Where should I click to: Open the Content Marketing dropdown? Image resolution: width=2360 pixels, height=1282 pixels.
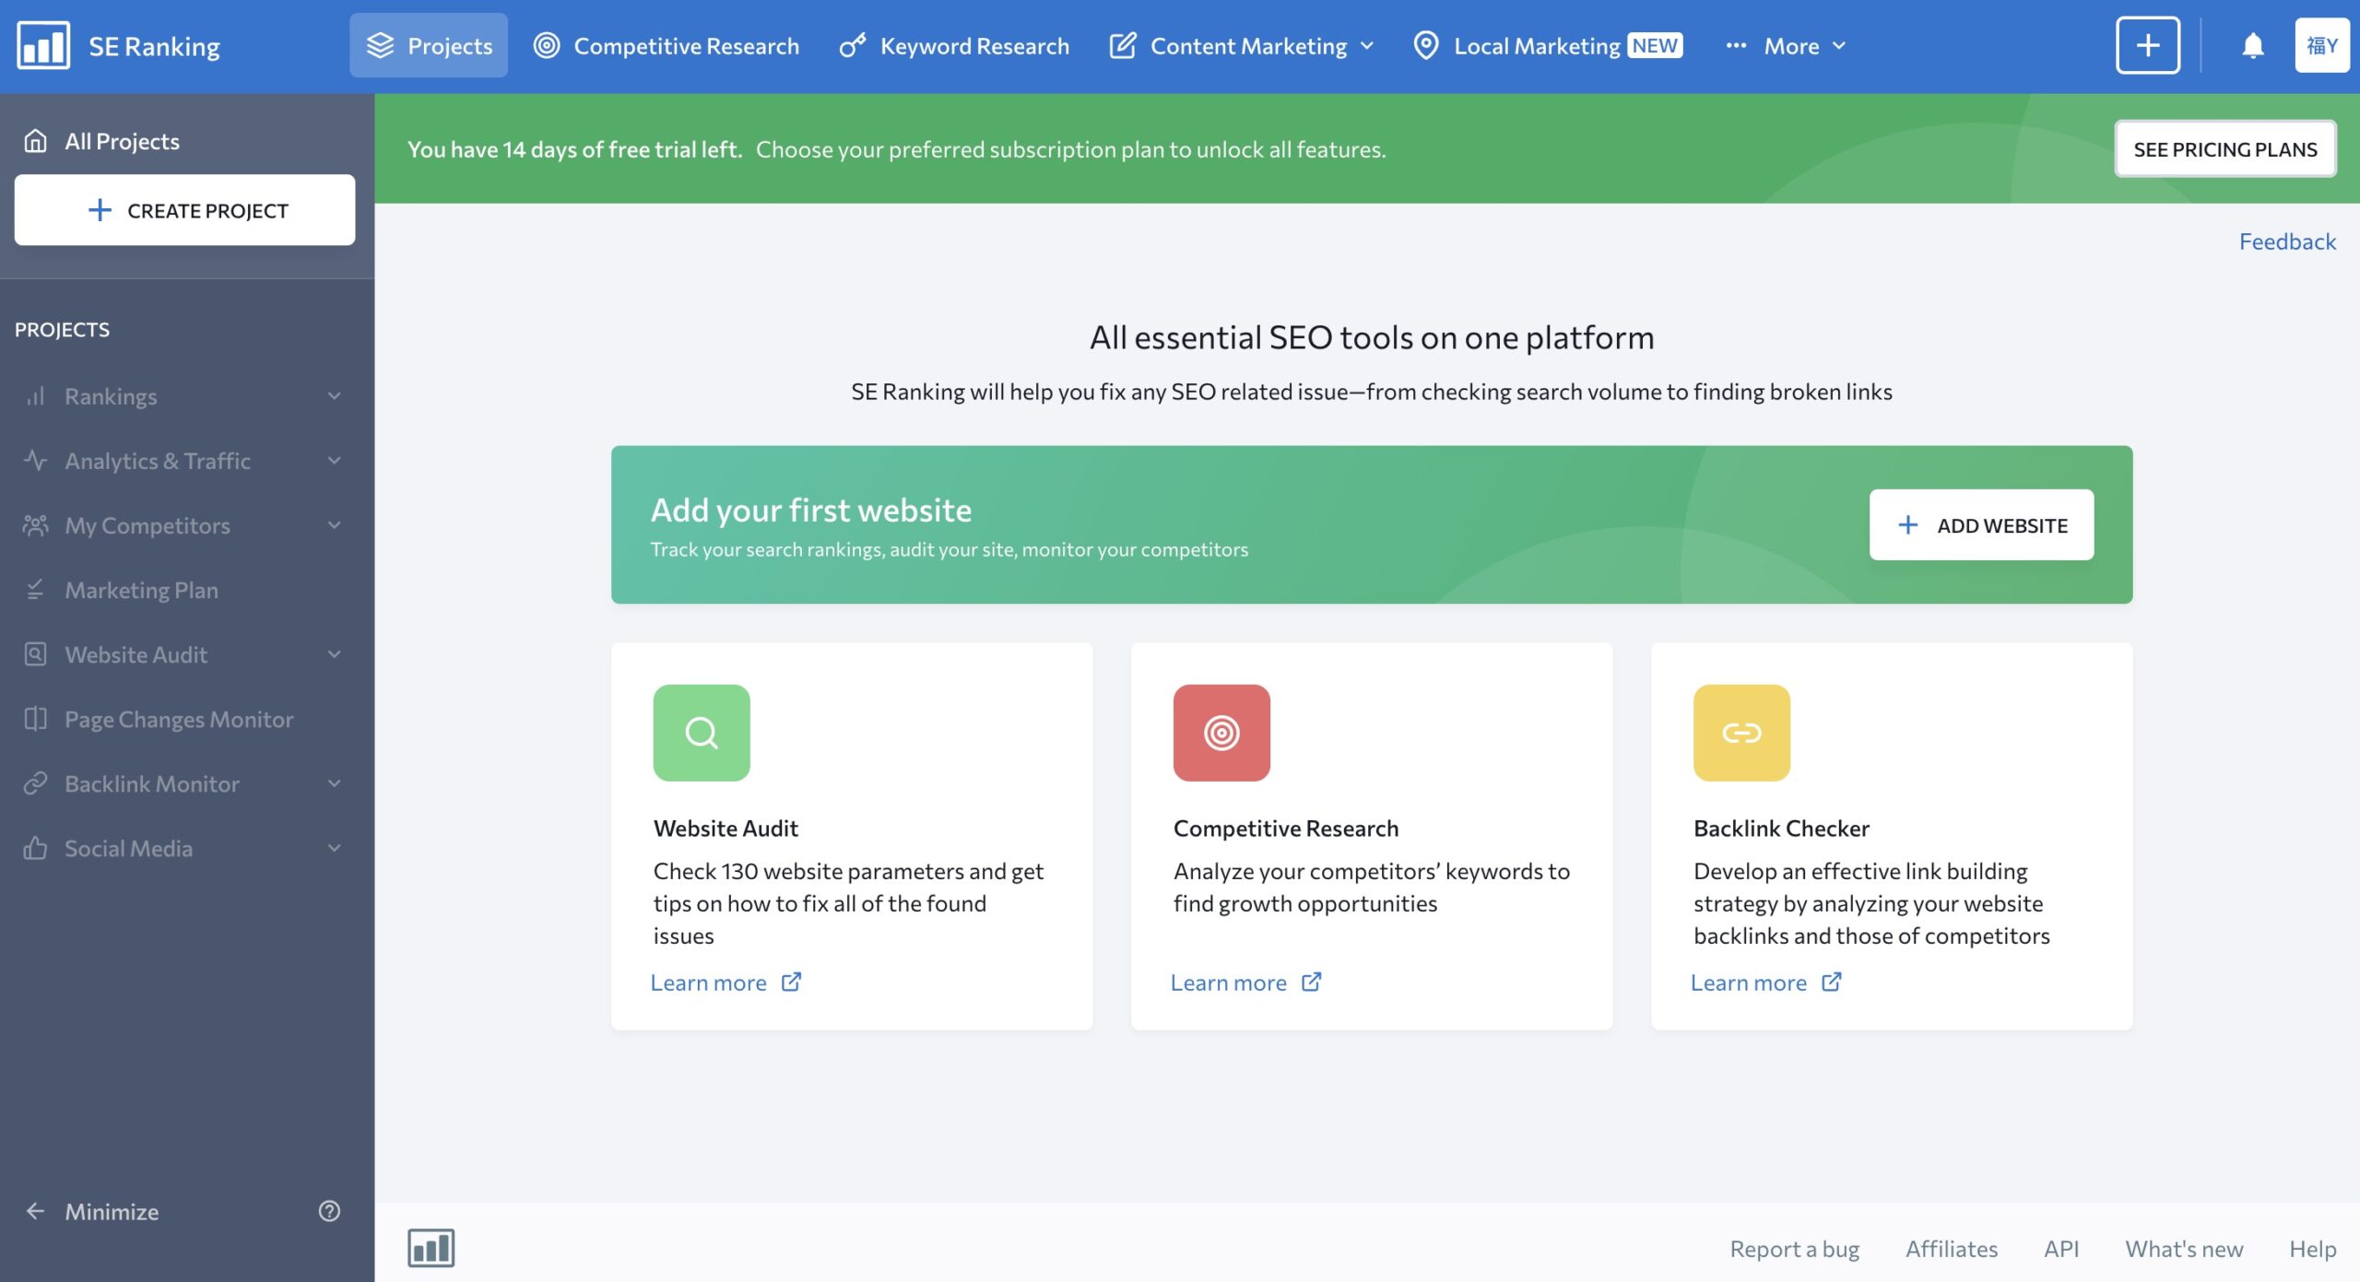pyautogui.click(x=1242, y=45)
